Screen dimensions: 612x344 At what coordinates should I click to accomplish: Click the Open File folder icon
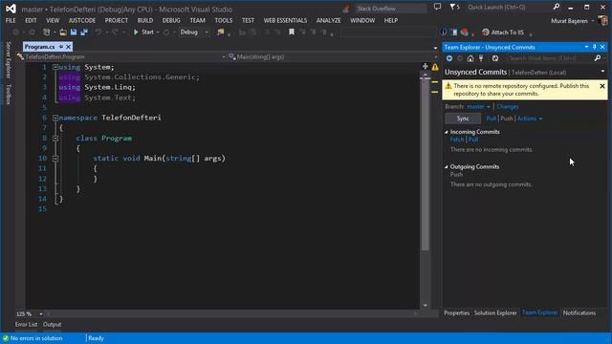(63, 32)
